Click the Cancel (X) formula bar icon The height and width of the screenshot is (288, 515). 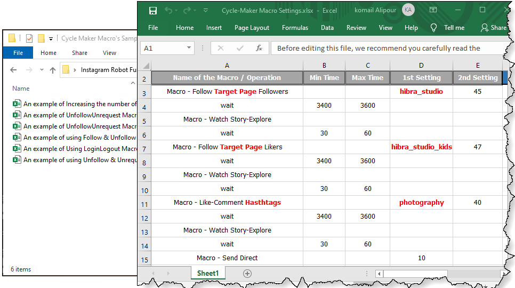tap(221, 49)
